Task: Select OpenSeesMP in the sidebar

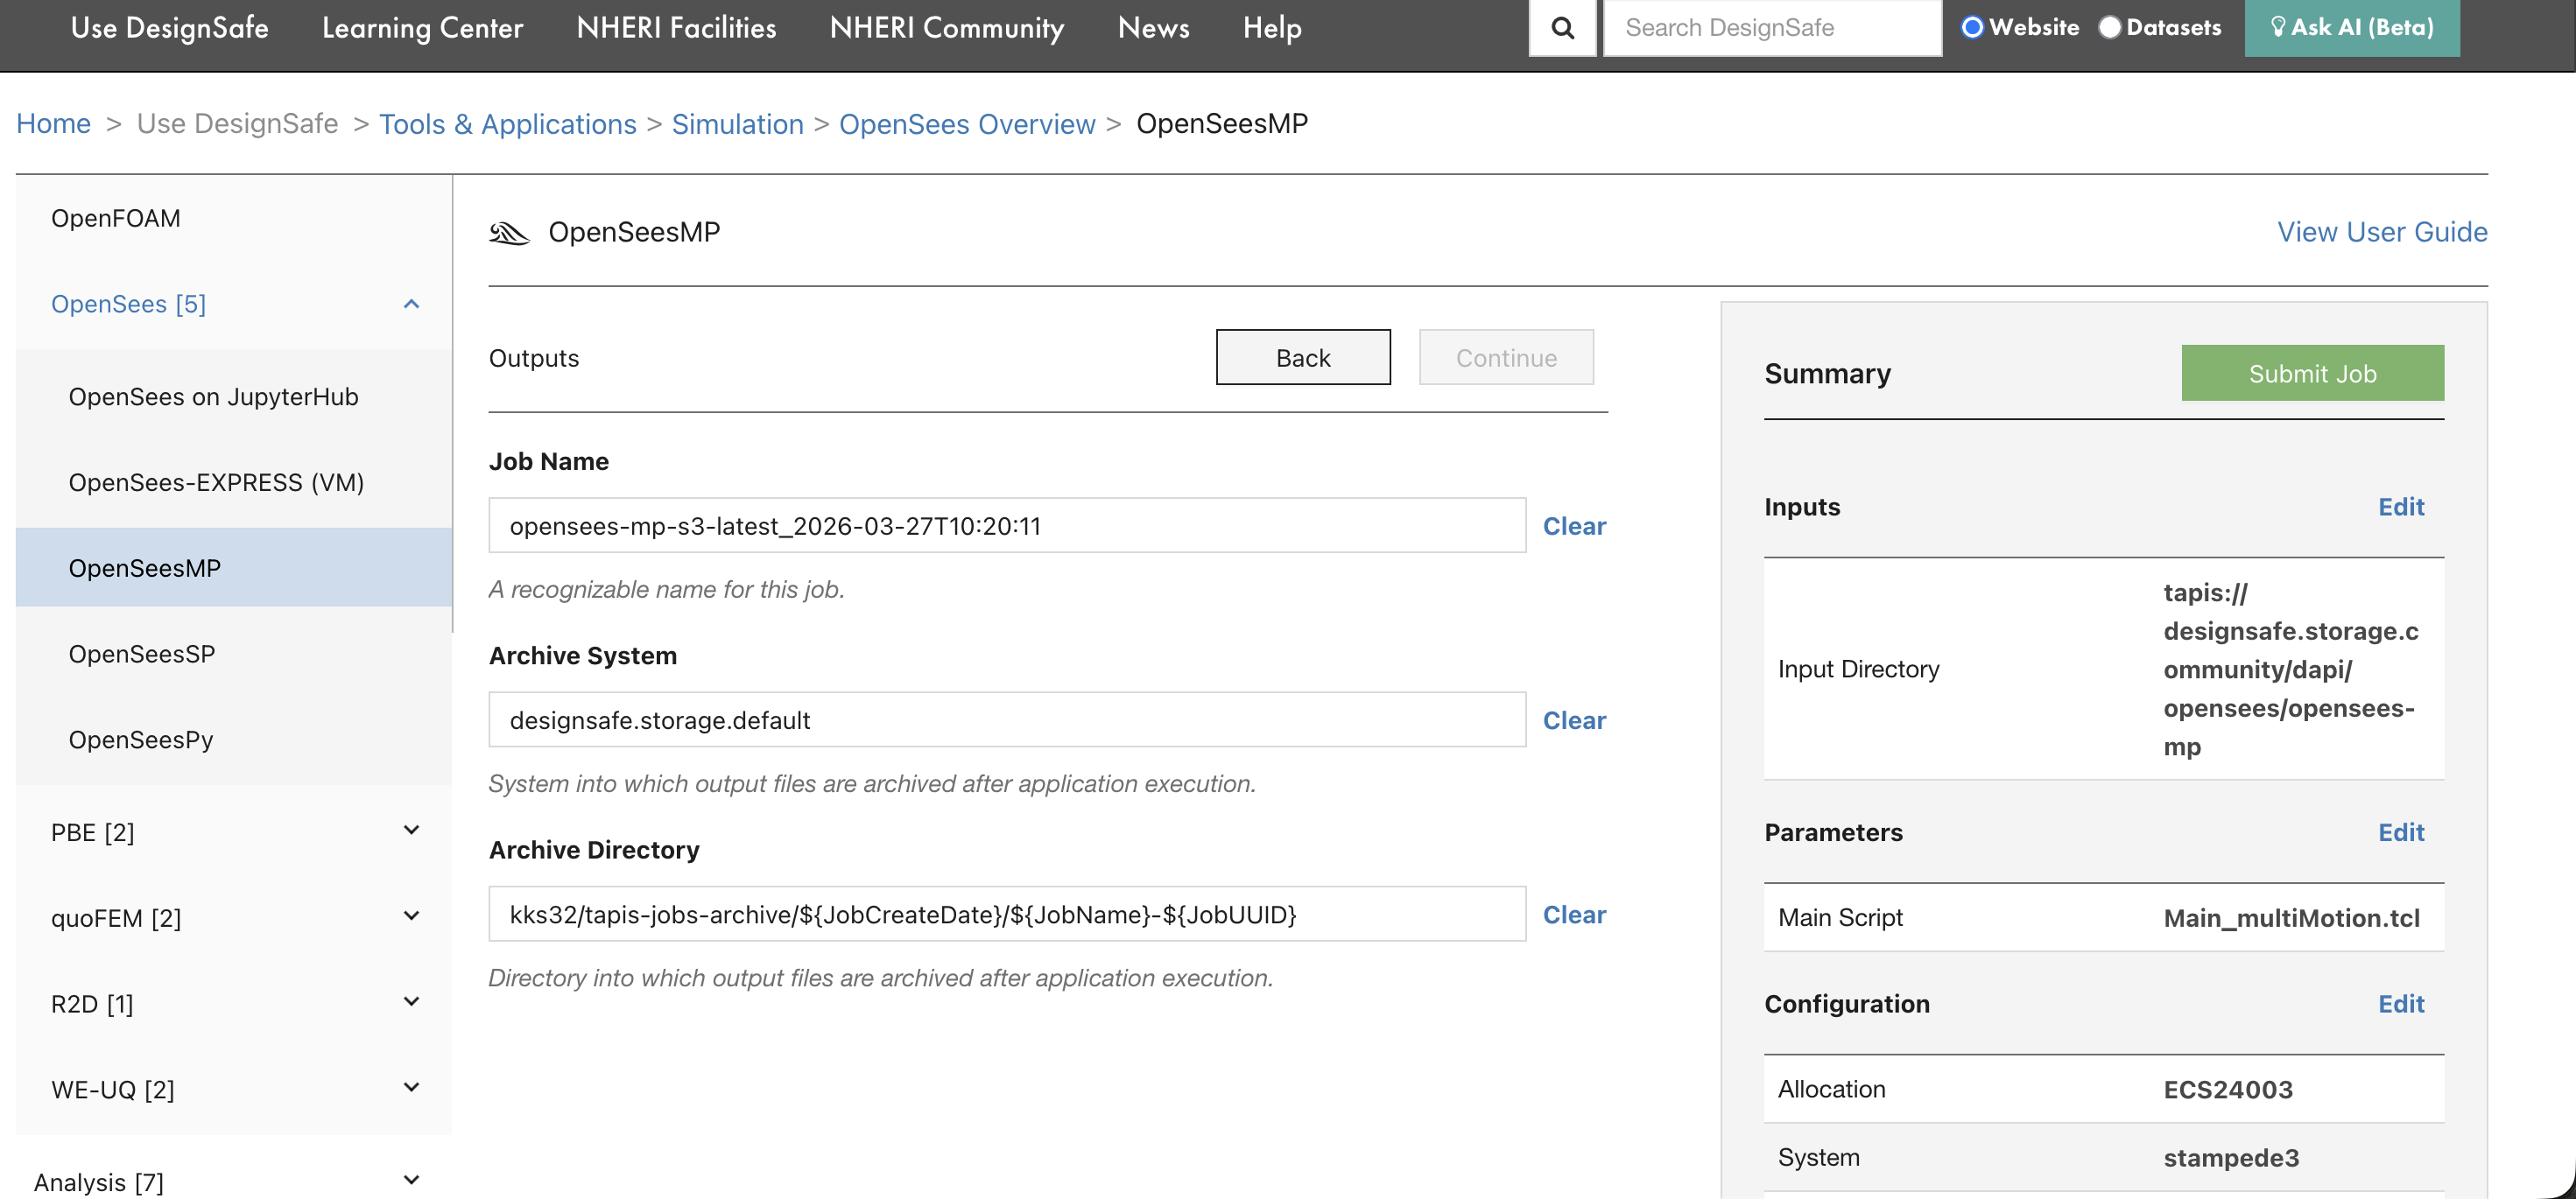Action: tap(234, 567)
